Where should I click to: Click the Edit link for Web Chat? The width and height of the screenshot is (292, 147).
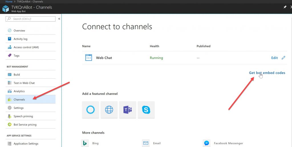point(274,58)
